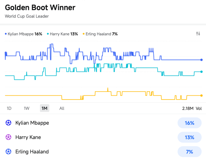Open the Kylian Mbappe market row
Screen dimensions: 206x161
[x=103, y=123]
